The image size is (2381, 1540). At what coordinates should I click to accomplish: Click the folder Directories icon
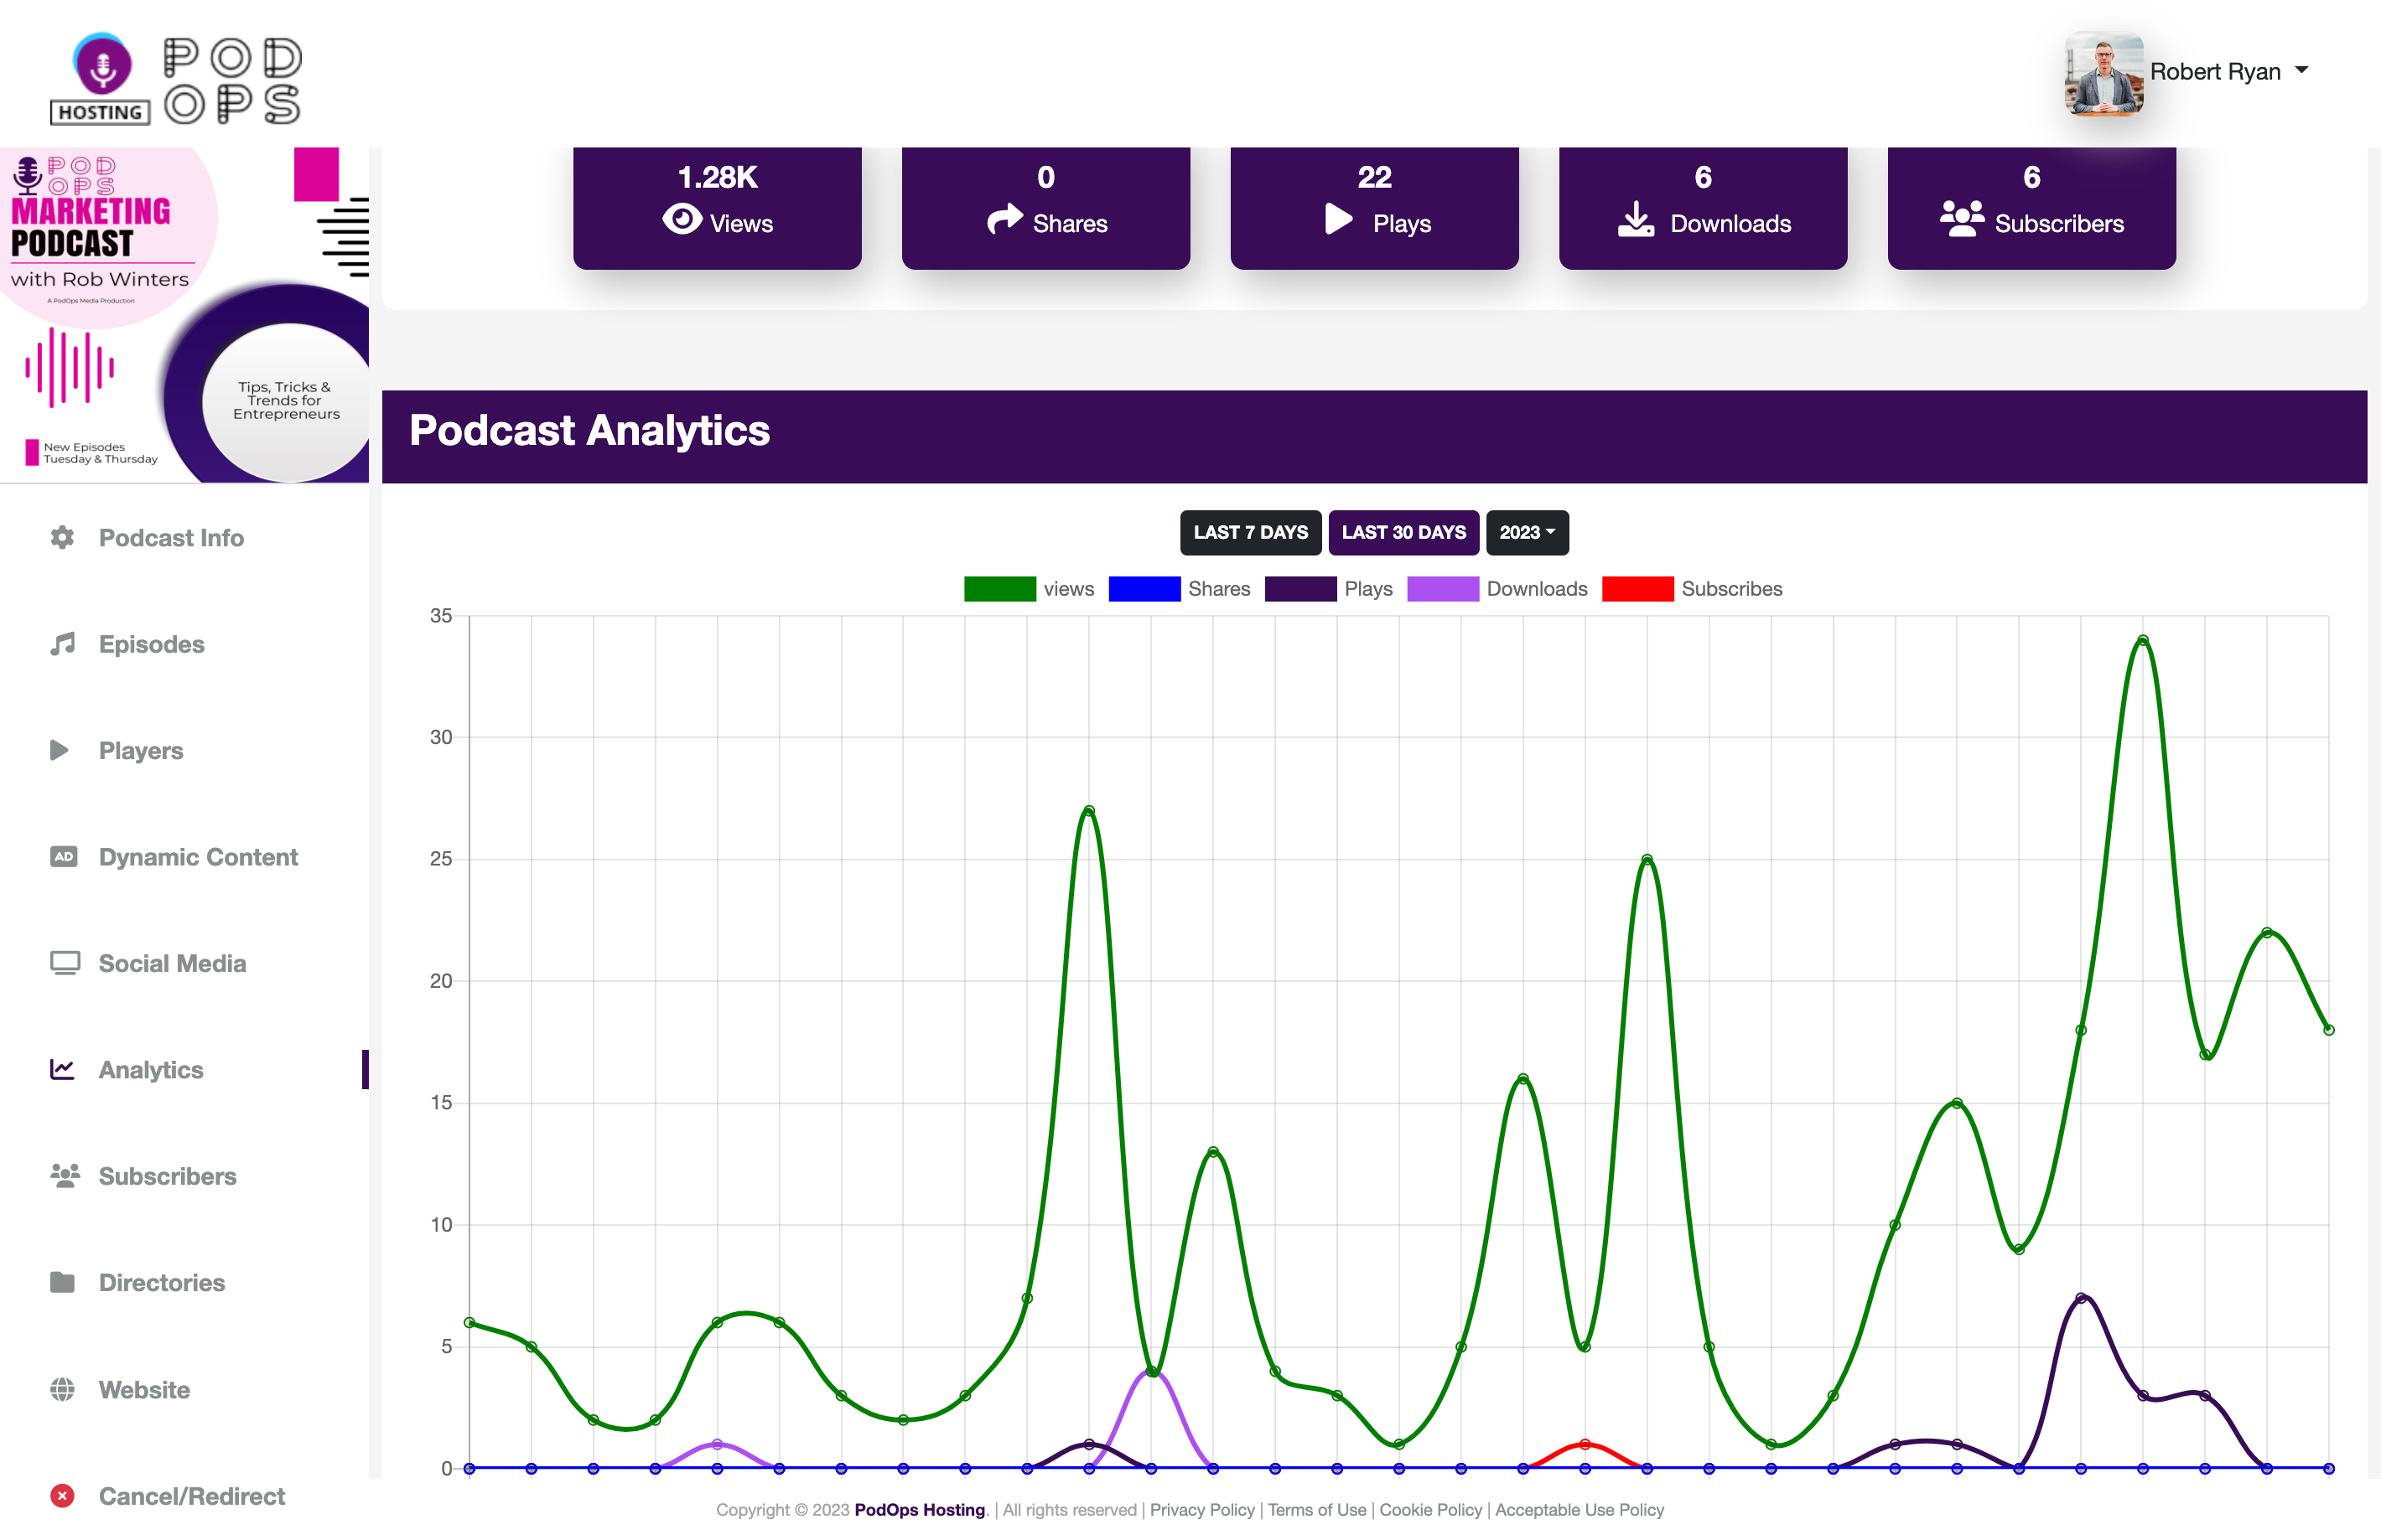click(x=62, y=1282)
